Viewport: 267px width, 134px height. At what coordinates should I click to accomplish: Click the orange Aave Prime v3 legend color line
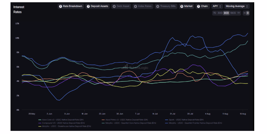point(103,120)
